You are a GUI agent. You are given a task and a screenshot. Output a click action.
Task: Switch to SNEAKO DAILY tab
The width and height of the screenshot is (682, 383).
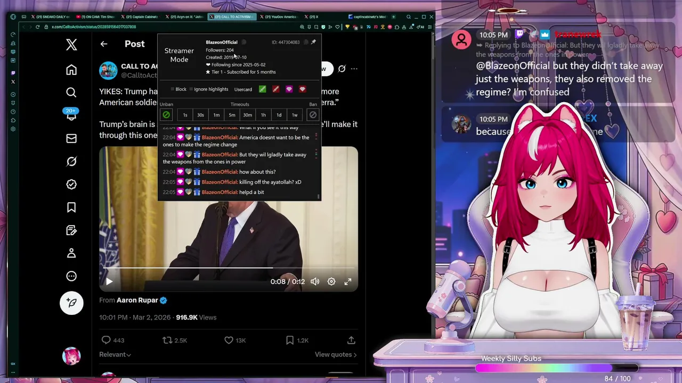51,16
